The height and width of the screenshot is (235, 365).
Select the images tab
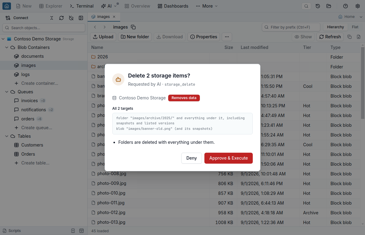point(103,17)
